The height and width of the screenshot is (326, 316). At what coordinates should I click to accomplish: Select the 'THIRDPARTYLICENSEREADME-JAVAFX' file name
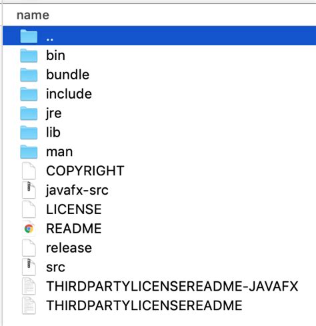tap(172, 286)
